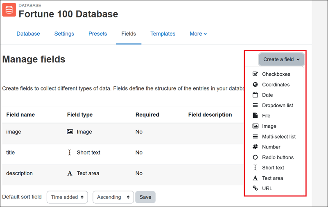
Task: Click the Field name column header
Action: [20, 115]
